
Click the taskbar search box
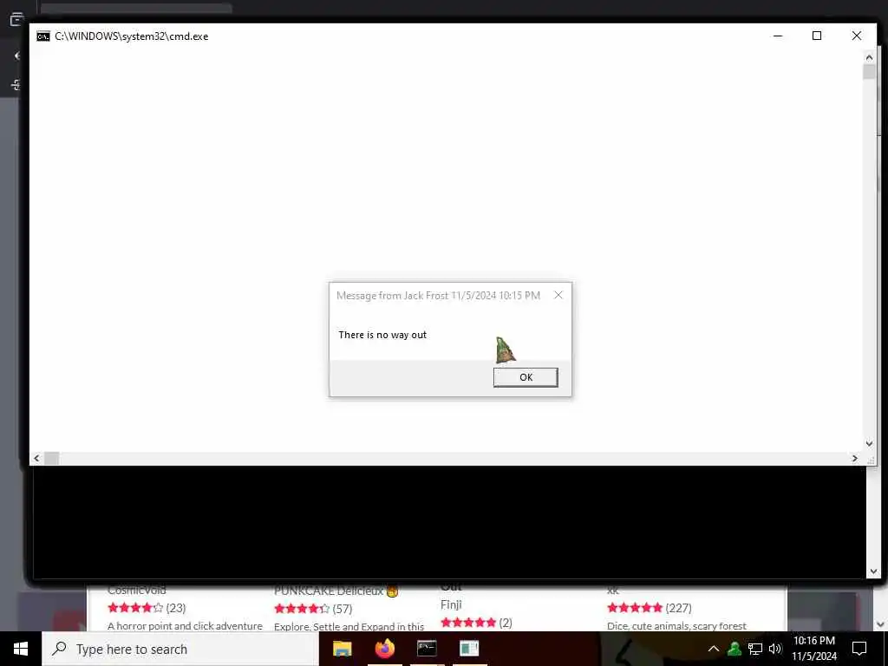180,649
